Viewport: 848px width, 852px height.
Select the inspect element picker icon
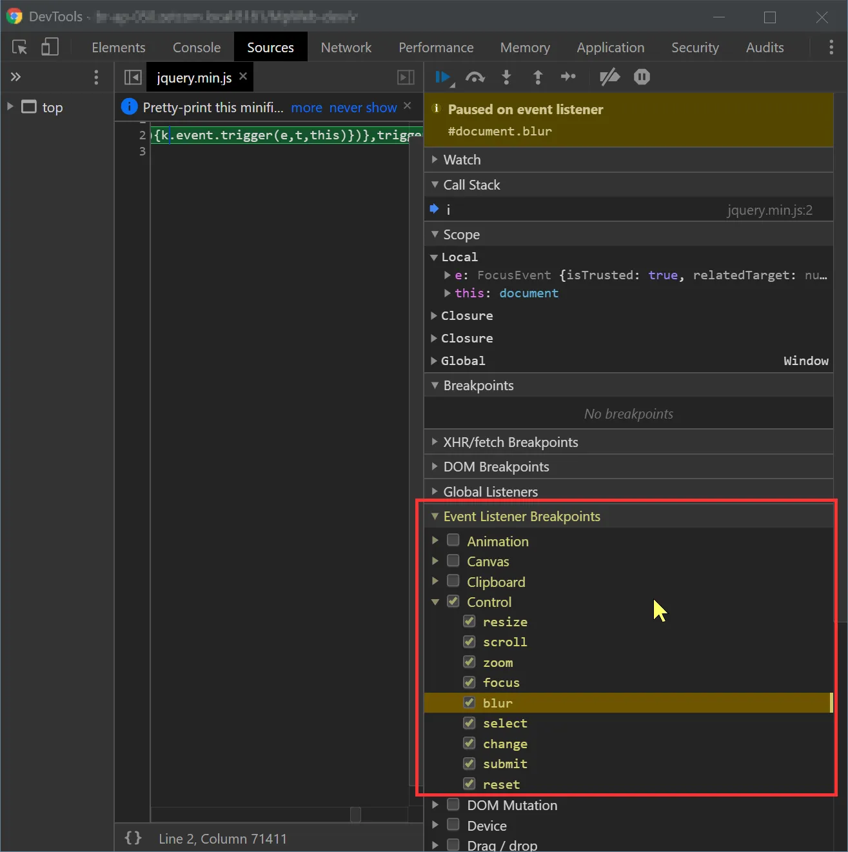pos(20,47)
